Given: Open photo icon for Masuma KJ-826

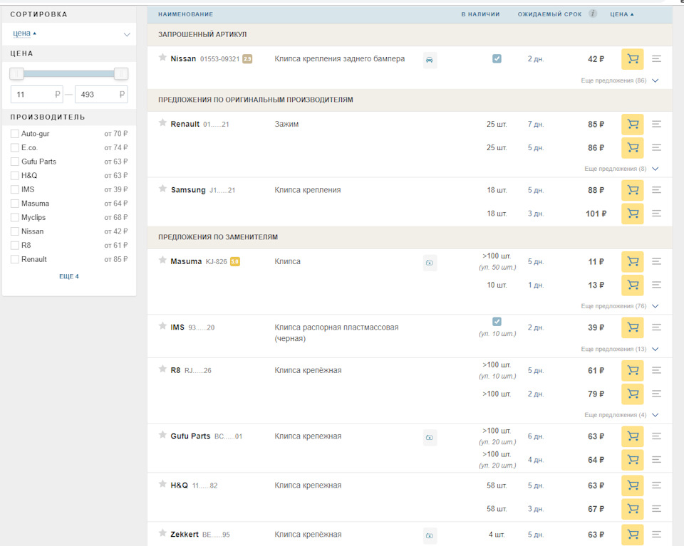Looking at the screenshot, I should coord(430,263).
